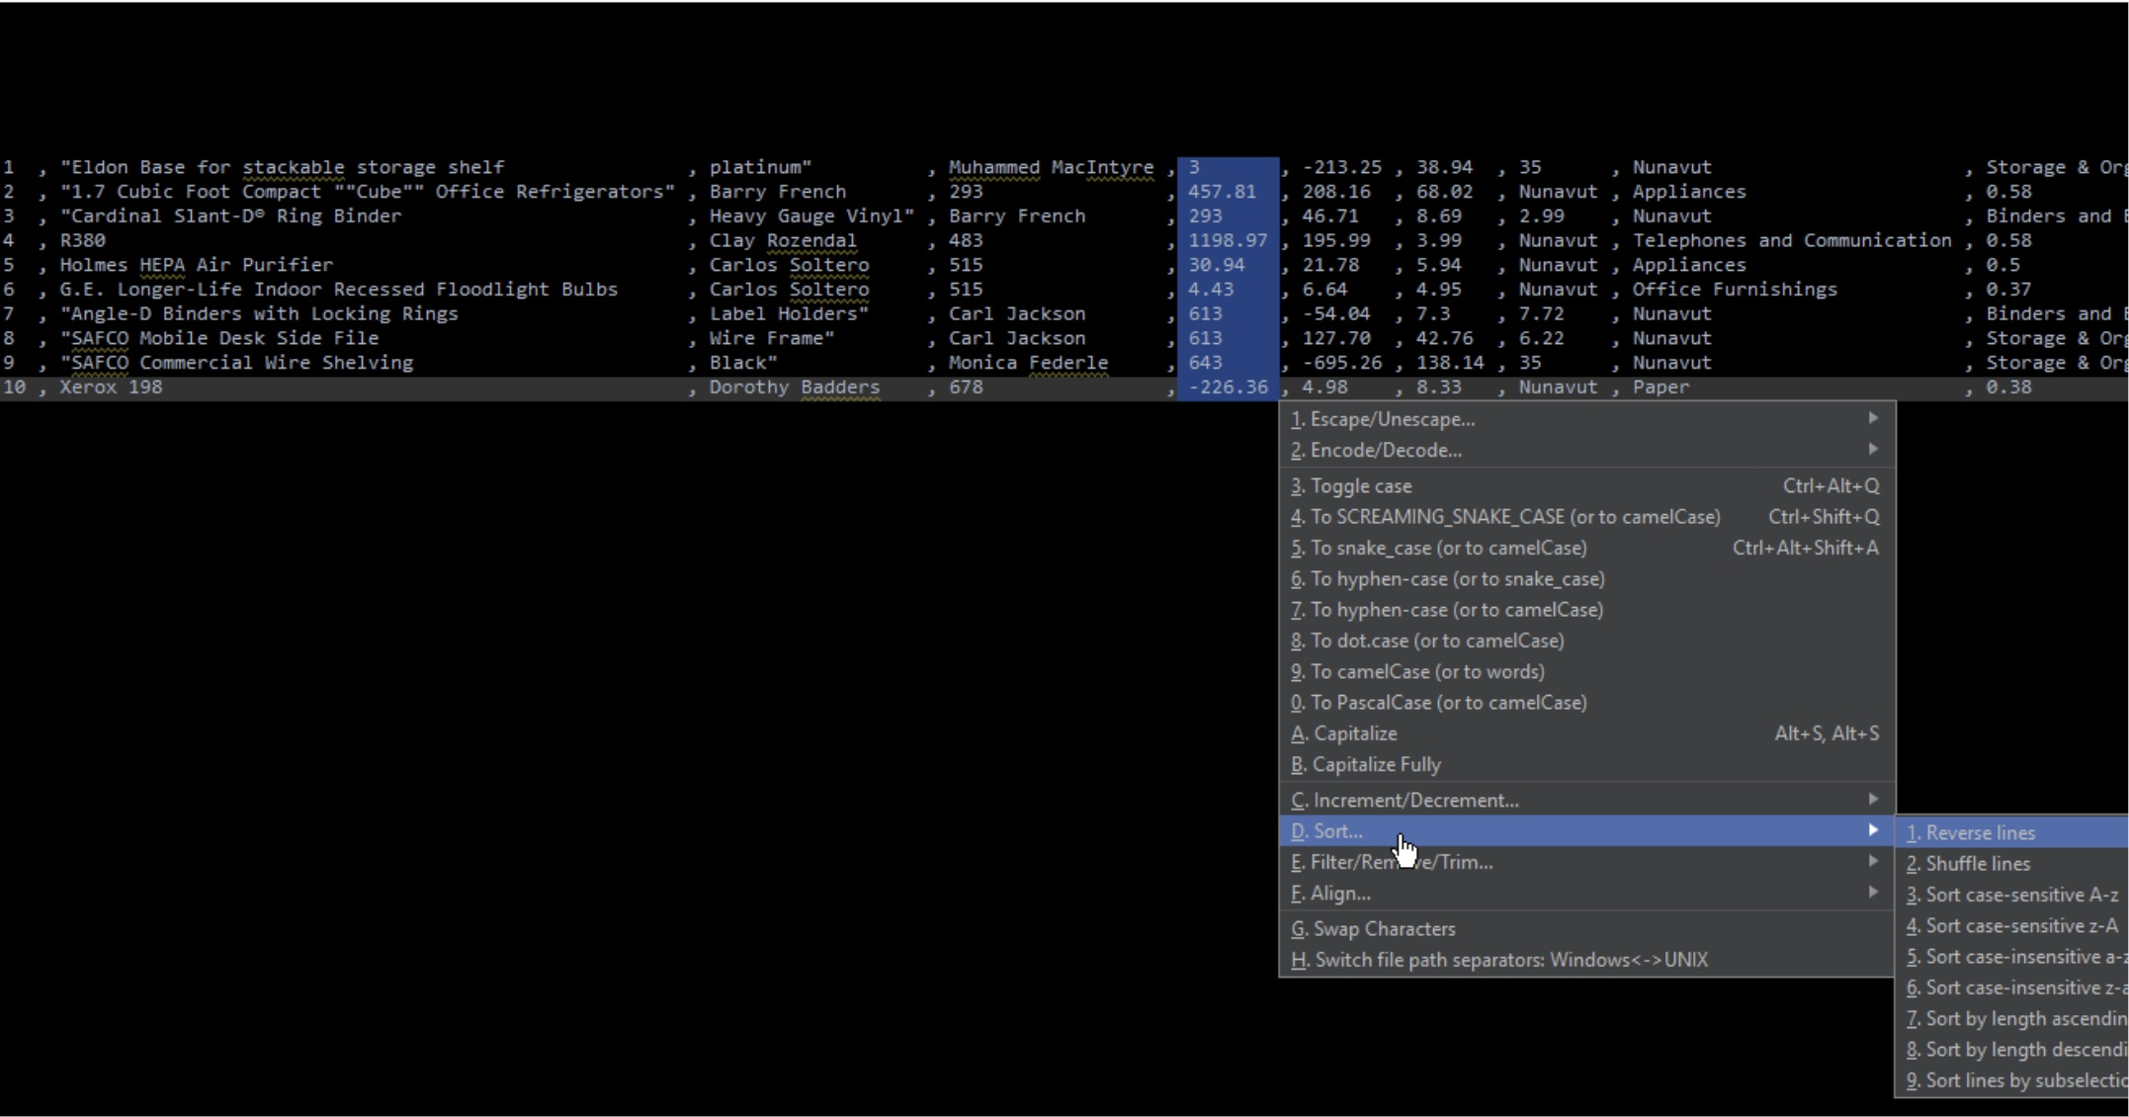Choose Sort case-sensitive A-z

pyautogui.click(x=2012, y=895)
